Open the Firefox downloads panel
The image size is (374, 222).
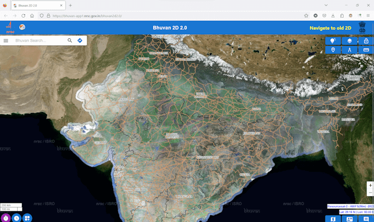[333, 15]
